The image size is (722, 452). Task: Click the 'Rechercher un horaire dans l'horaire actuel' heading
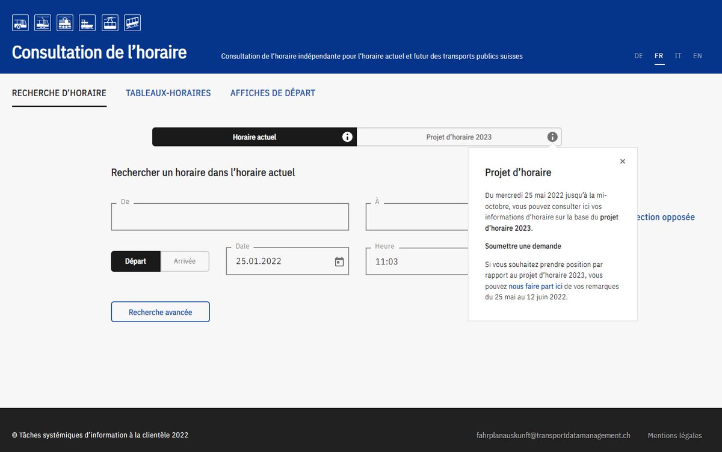203,173
